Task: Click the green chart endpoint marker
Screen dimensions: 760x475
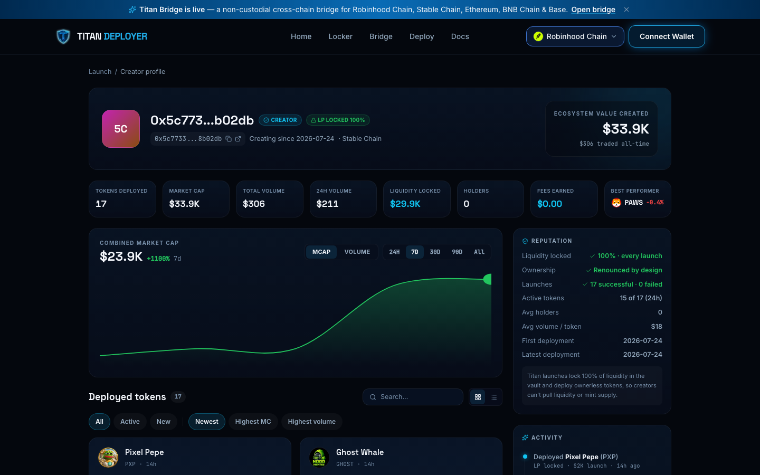Action: click(488, 279)
